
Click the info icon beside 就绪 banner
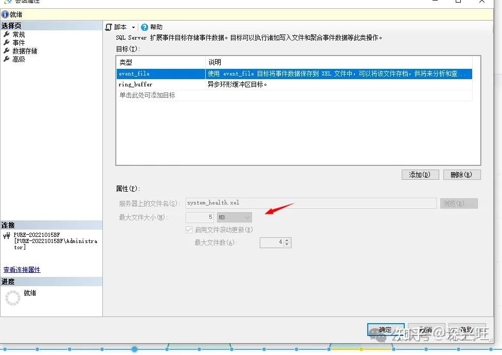tap(5, 14)
